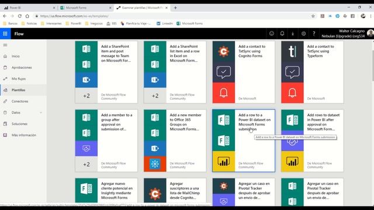This screenshot has height=210, width=374.
Task: Open the Chrome menu dots
Action: pyautogui.click(x=370, y=16)
